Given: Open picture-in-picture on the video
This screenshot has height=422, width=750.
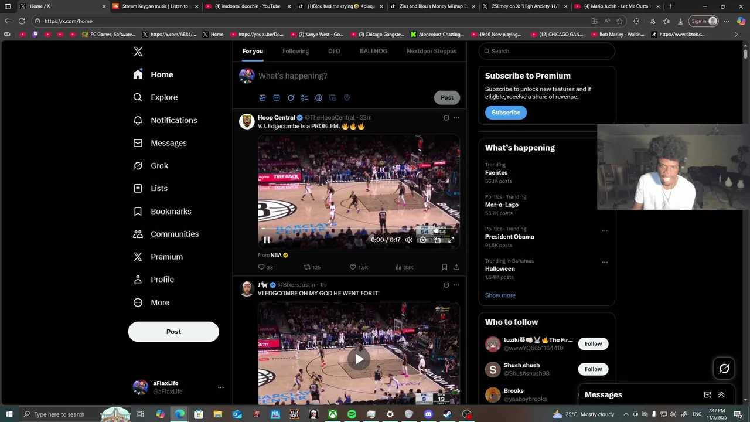Looking at the screenshot, I should [437, 240].
